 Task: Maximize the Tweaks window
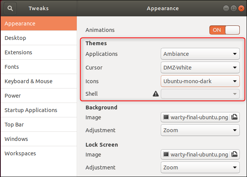point(233,8)
